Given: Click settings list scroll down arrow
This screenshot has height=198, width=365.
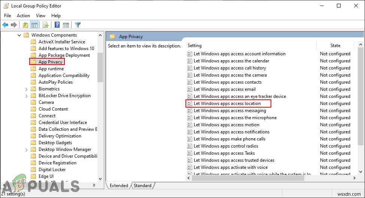Looking at the screenshot, I should 361,172.
